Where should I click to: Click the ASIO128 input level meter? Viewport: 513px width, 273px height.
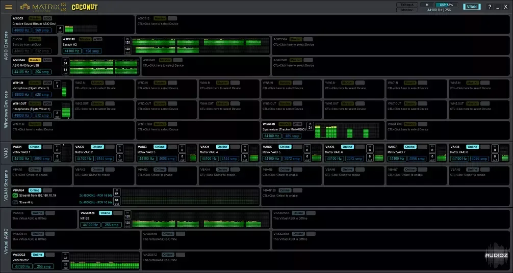(200, 42)
